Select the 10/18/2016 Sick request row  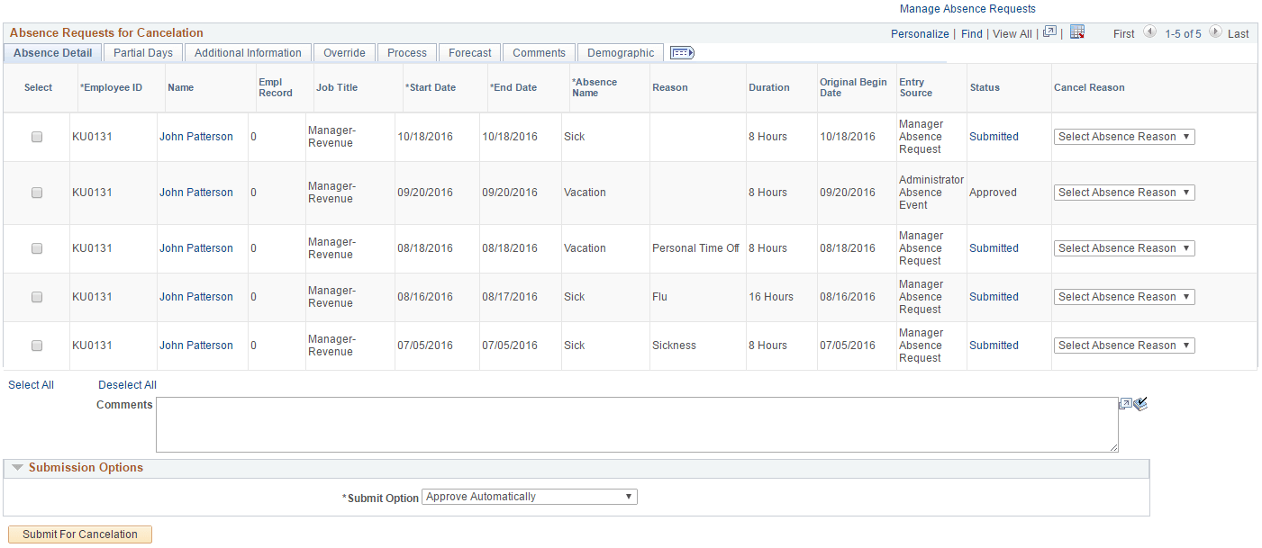pyautogui.click(x=36, y=136)
